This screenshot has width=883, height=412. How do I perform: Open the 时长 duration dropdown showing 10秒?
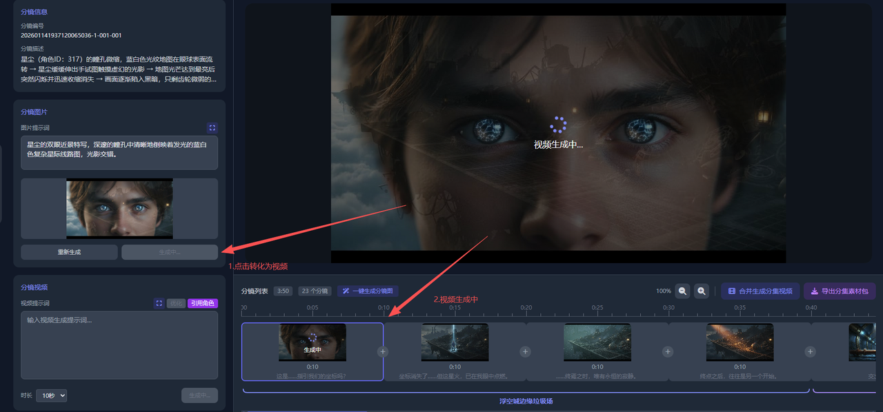52,395
